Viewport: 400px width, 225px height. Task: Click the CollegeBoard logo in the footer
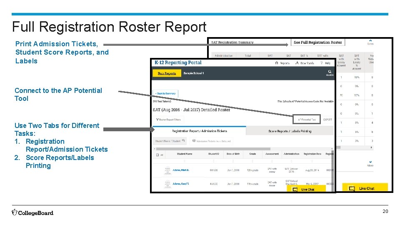pos(32,212)
